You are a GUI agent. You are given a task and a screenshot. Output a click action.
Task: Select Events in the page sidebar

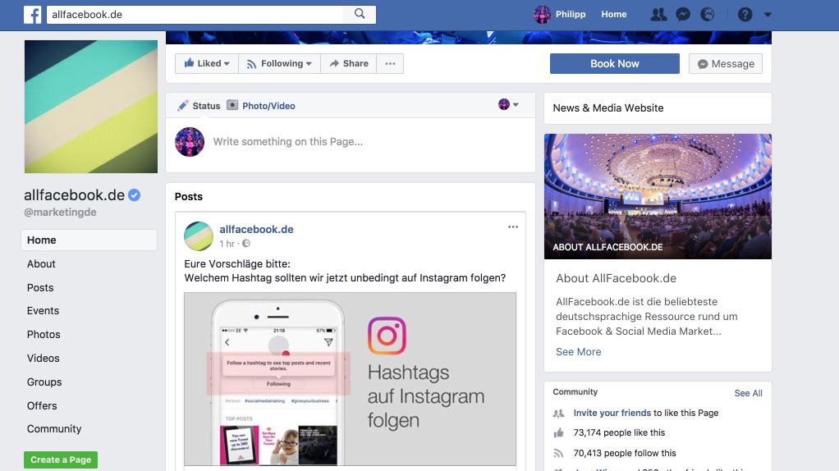[x=43, y=311]
